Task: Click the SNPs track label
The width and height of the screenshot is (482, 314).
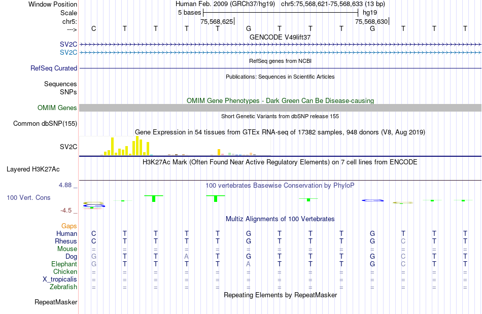Action: pos(68,92)
